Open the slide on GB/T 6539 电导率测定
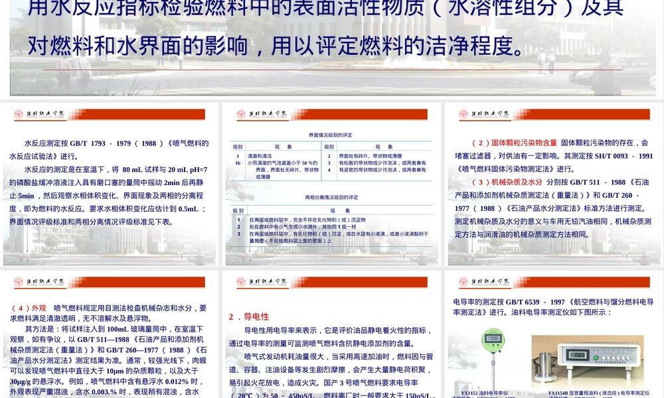 coord(554,334)
